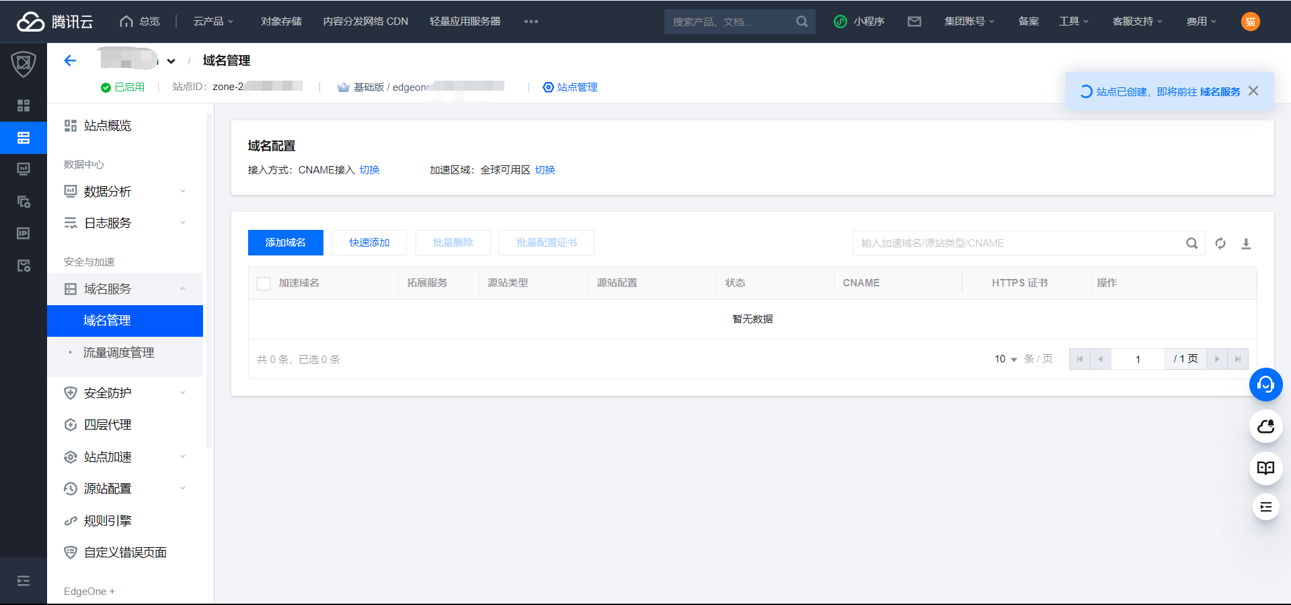
Task: Go to the previous page
Action: click(1101, 359)
